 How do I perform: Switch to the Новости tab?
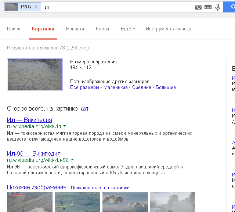75,29
